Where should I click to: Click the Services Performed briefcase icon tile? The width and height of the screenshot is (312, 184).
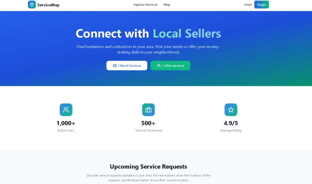pyautogui.click(x=148, y=110)
